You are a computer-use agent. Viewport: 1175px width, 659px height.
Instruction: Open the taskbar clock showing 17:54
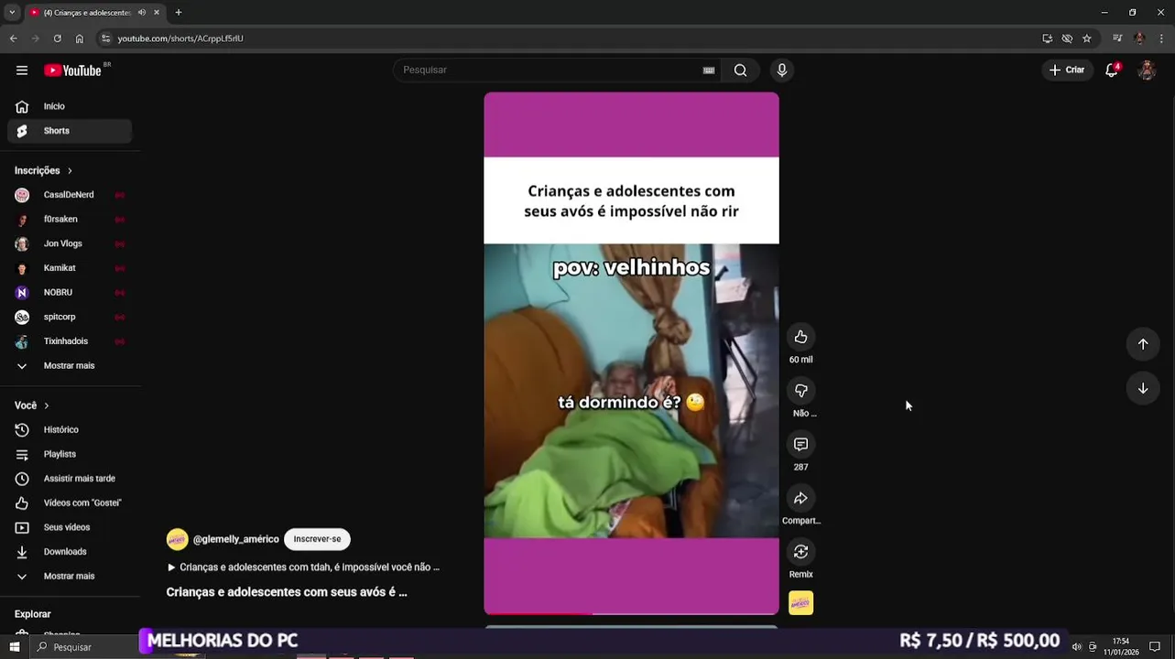[x=1120, y=647]
